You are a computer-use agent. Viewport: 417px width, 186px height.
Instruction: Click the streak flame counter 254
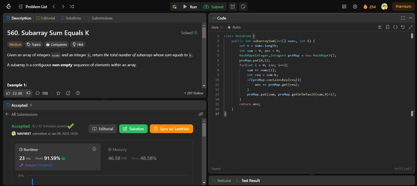pyautogui.click(x=369, y=7)
